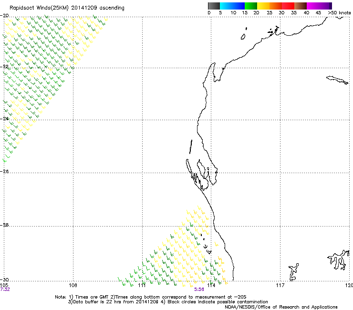Click the '40' label under the color bar
The image size is (353, 310).
306,13
